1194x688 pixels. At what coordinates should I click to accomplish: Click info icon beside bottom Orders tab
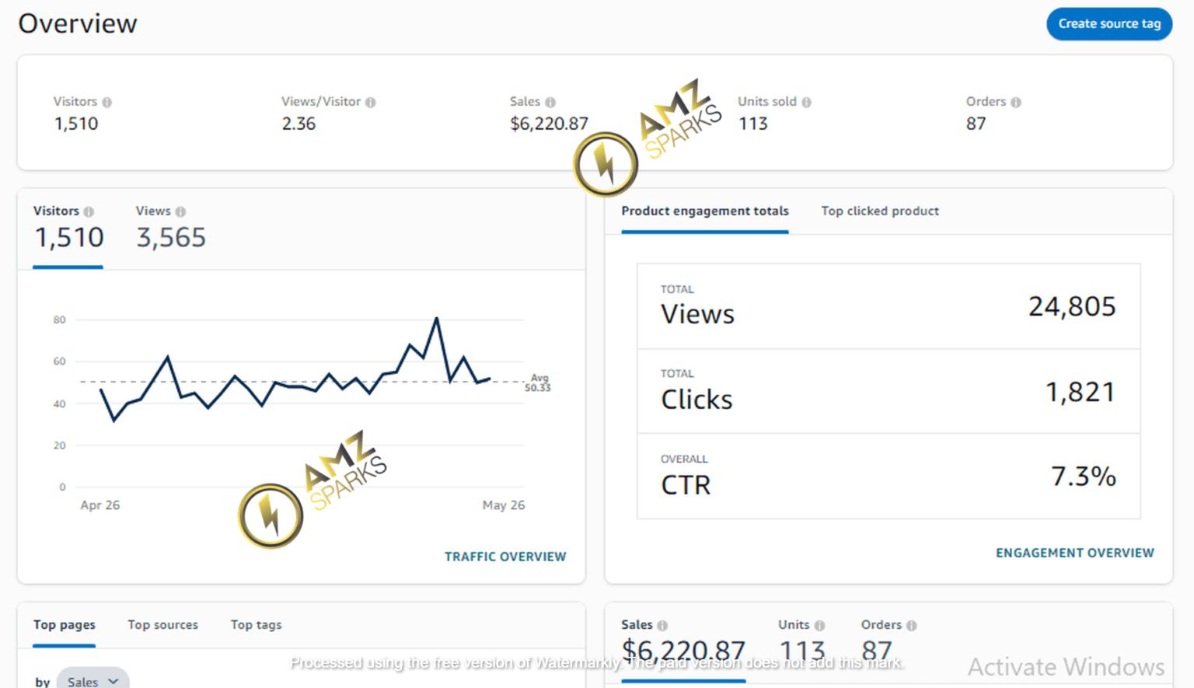912,625
